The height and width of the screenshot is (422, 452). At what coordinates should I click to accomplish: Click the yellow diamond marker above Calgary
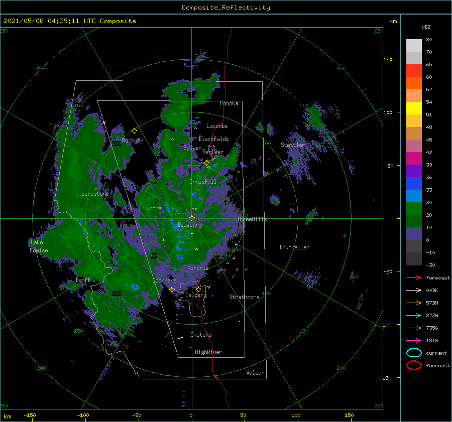198,289
